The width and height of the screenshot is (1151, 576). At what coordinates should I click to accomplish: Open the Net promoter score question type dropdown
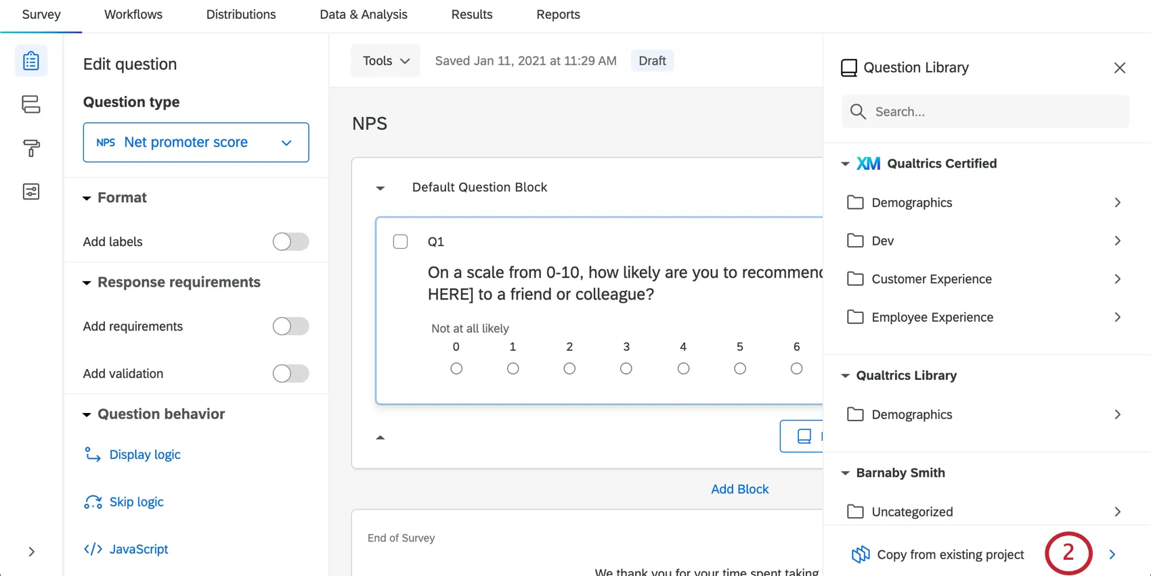(x=196, y=143)
